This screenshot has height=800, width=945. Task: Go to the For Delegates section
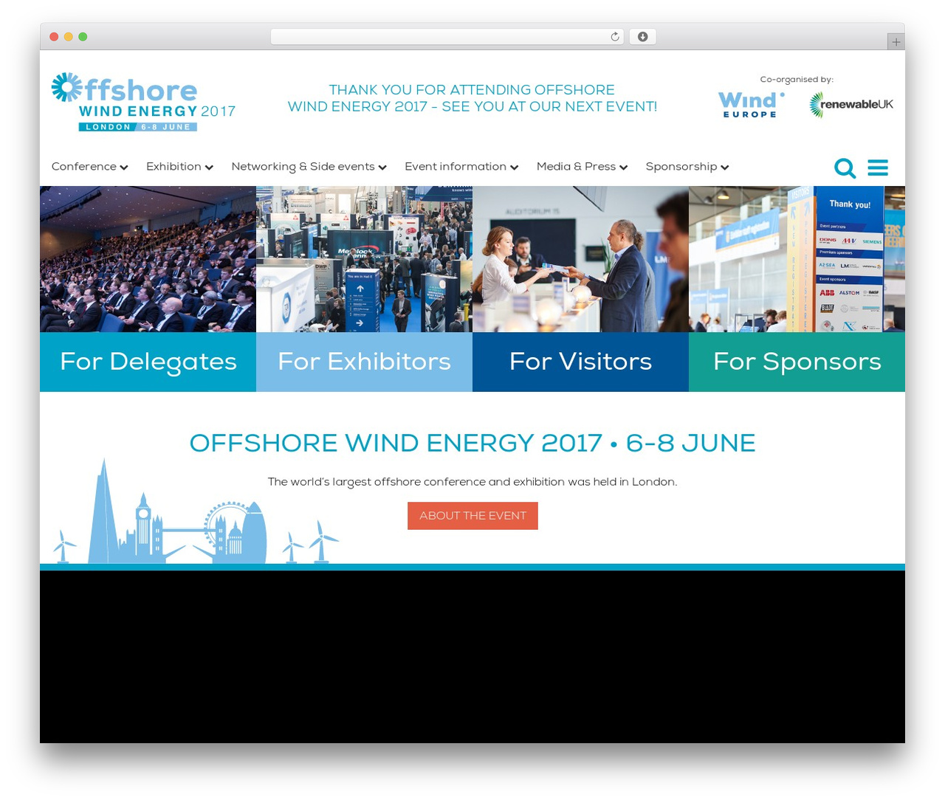point(148,362)
